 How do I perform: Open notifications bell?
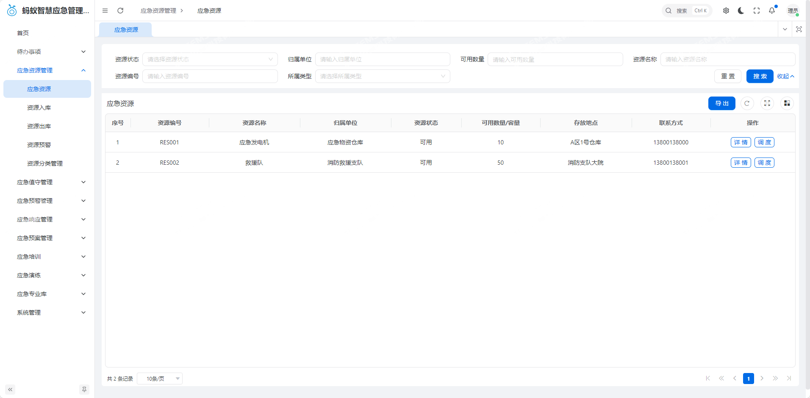pyautogui.click(x=772, y=11)
